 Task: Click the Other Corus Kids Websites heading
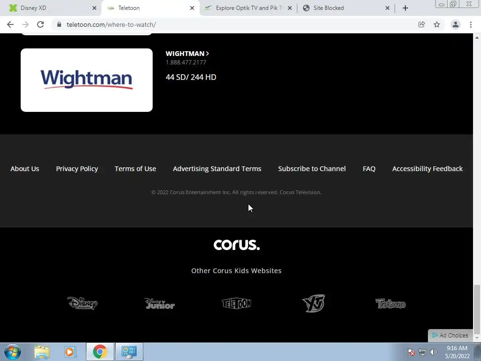click(236, 270)
